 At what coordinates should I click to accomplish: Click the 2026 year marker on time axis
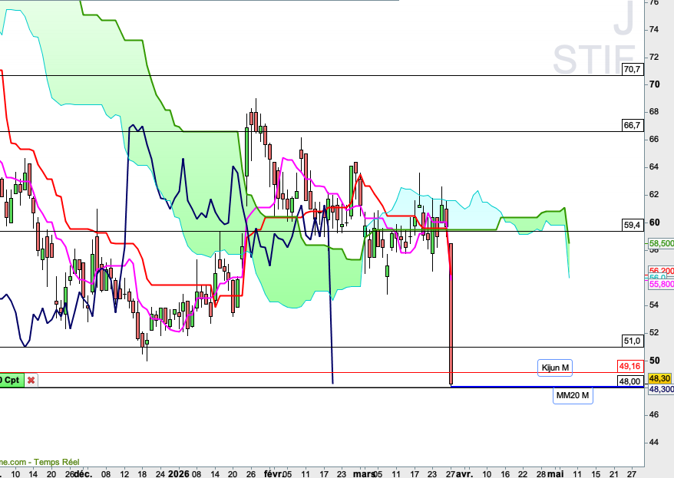pyautogui.click(x=178, y=473)
